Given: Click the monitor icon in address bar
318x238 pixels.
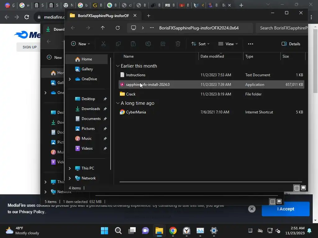Looking at the screenshot, I should [134, 28].
